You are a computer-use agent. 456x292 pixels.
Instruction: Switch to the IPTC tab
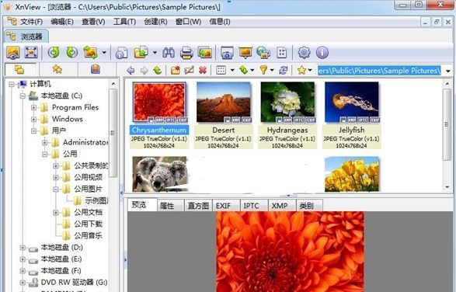click(x=253, y=206)
